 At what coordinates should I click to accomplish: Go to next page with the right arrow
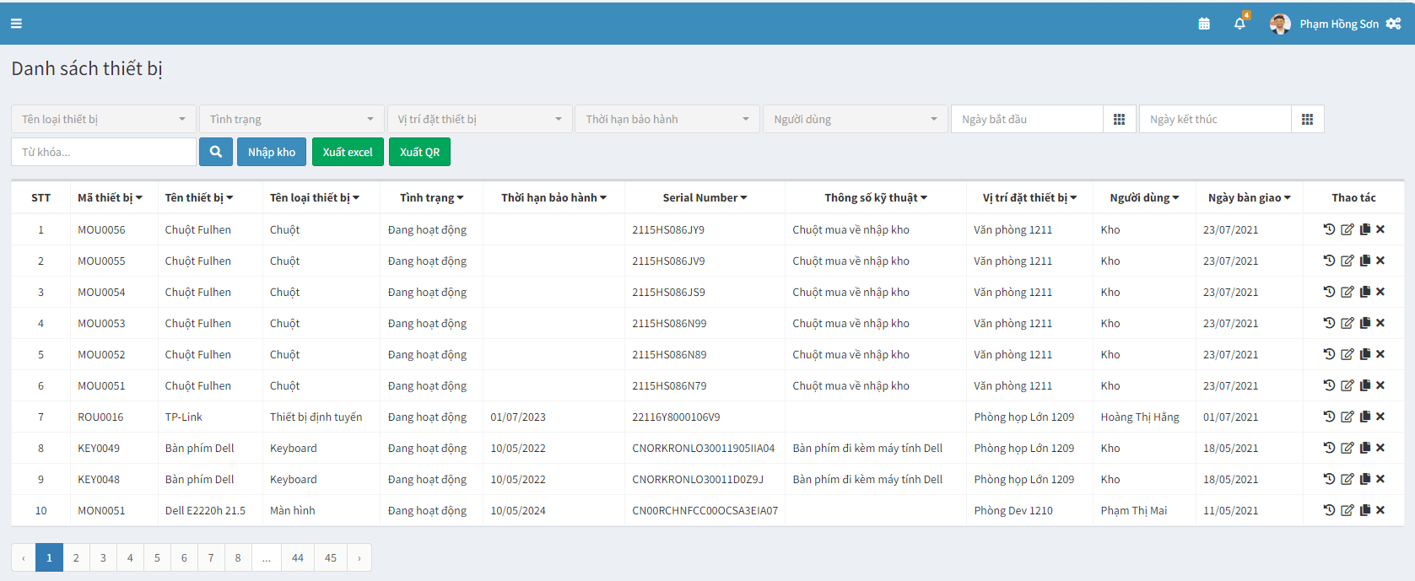pyautogui.click(x=359, y=557)
